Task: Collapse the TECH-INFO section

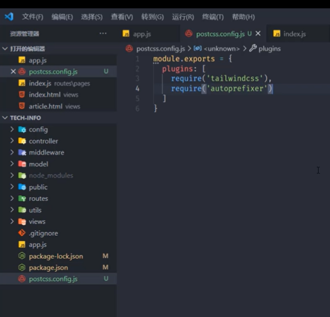Action: [5, 118]
